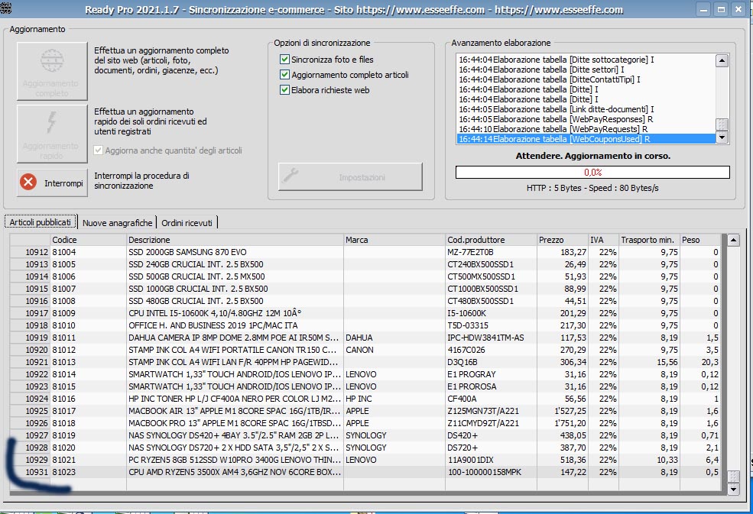Click the code 81004 cell
753x514 pixels.
pyautogui.click(x=89, y=253)
